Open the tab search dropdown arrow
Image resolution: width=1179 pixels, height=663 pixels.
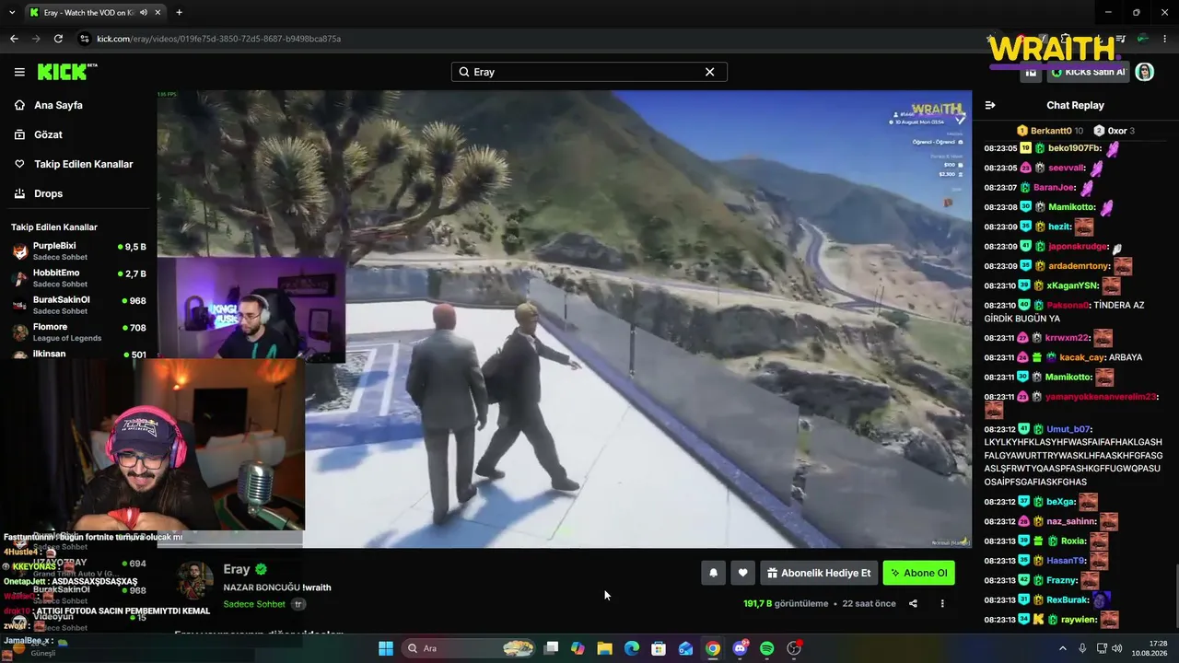tap(12, 13)
